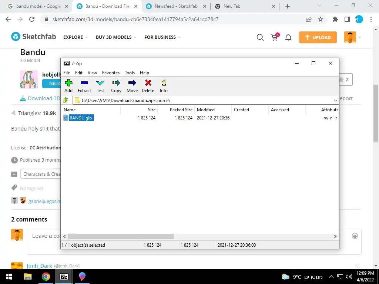The image size is (379, 284).
Task: Open the gabrieljuegos20 profile link
Action: coord(44,201)
